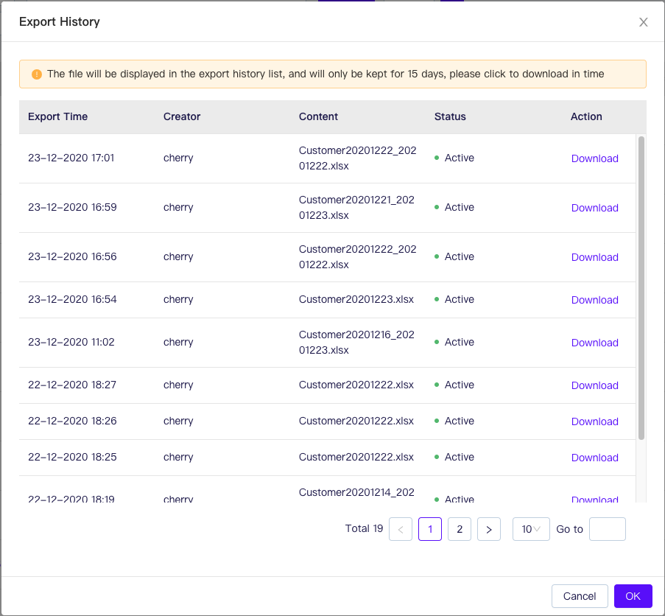The image size is (665, 616).
Task: Click the table's vertical scrollbar
Action: tap(641, 287)
